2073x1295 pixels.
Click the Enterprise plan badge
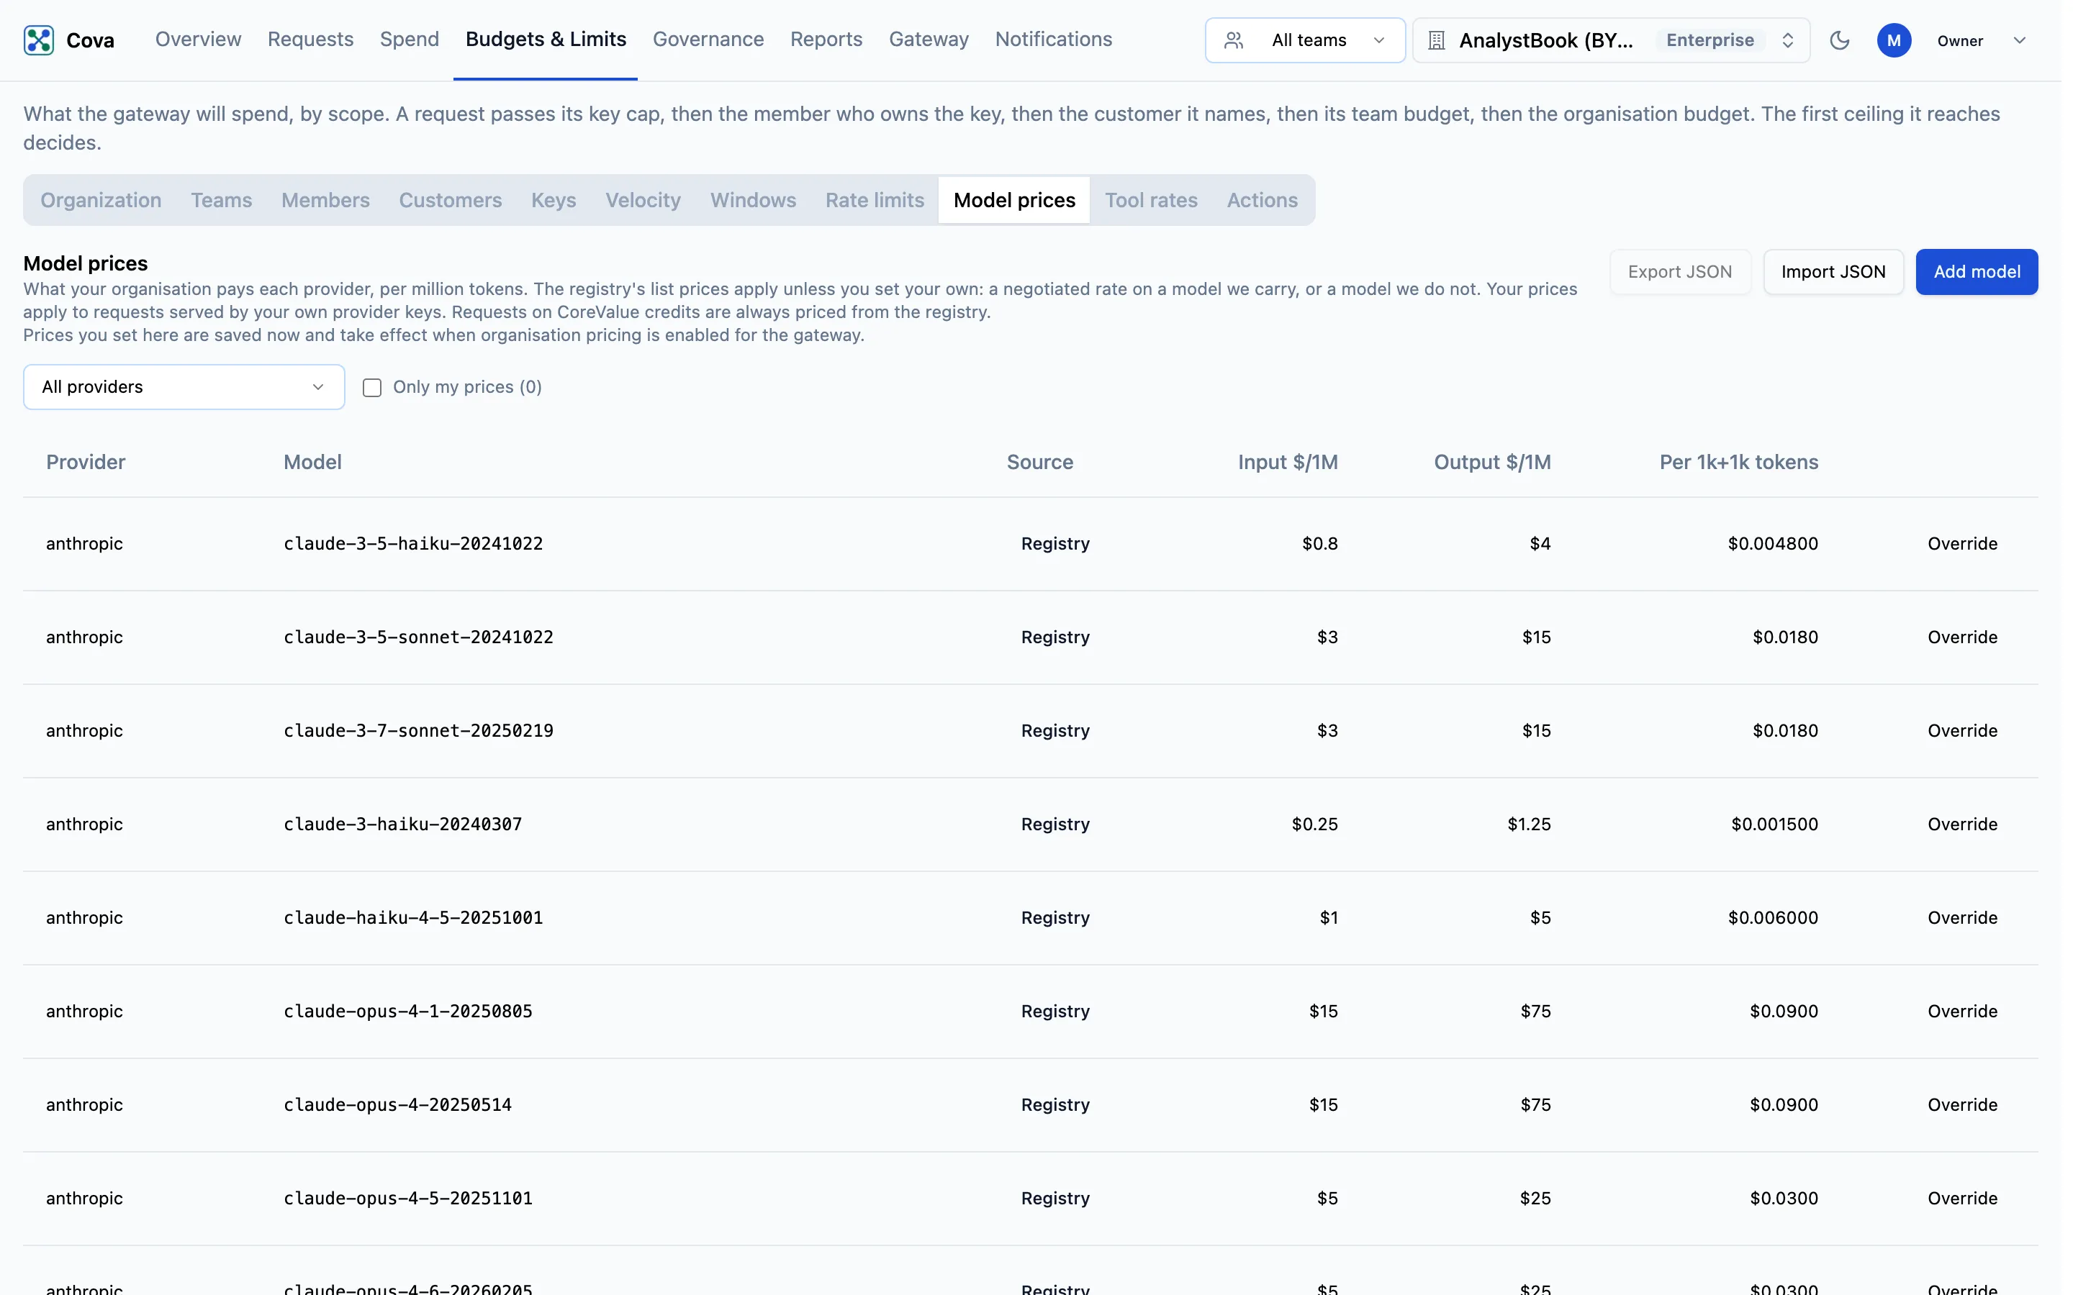(x=1710, y=40)
